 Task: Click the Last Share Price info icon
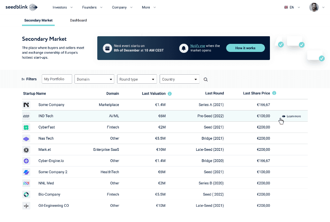274,93
